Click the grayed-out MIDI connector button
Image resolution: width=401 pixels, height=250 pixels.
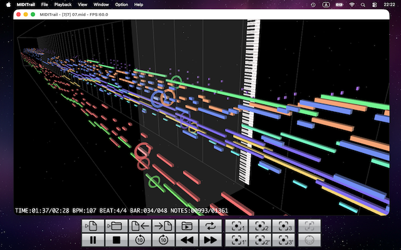(310, 240)
